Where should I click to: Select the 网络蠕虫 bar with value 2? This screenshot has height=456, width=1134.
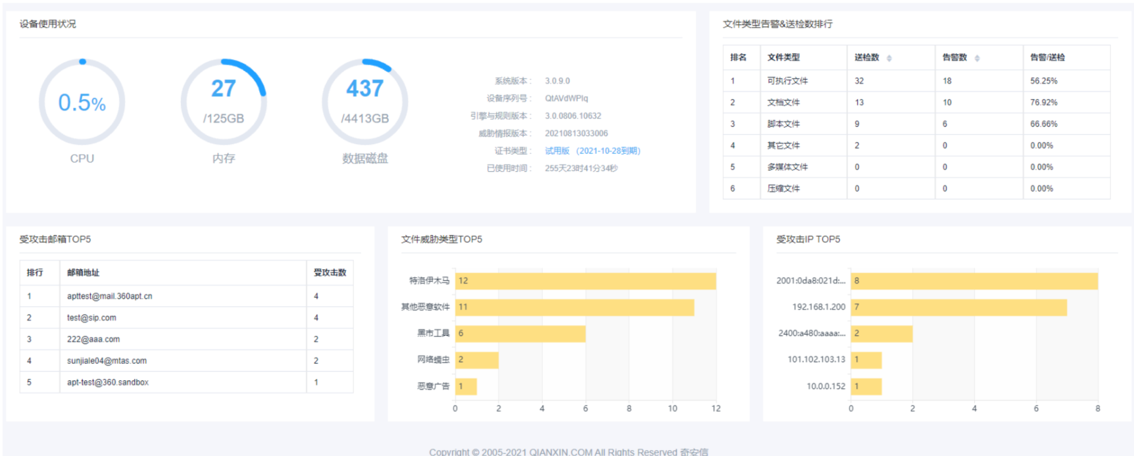pos(477,360)
